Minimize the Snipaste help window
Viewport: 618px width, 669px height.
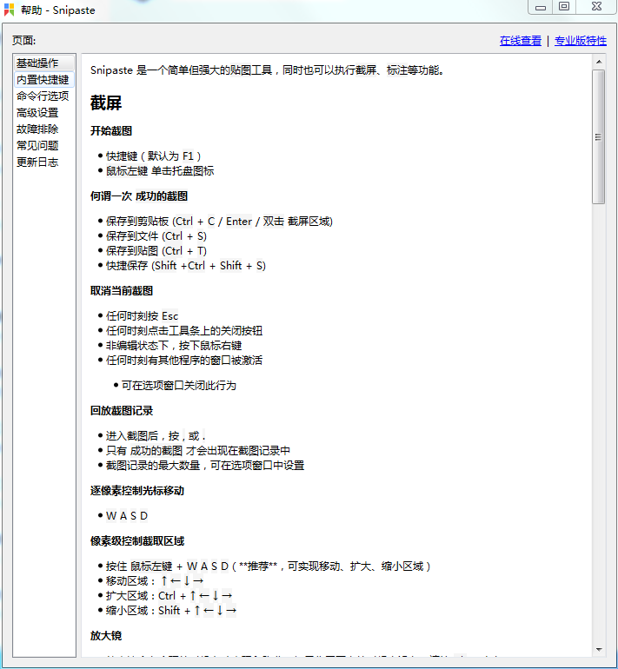(541, 7)
